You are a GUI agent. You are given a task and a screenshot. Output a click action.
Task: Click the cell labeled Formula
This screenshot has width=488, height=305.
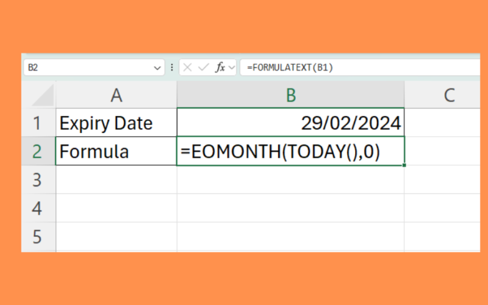pos(116,151)
